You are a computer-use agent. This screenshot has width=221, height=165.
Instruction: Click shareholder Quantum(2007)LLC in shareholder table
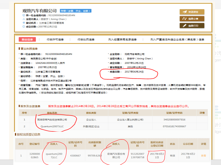[x=52, y=126]
